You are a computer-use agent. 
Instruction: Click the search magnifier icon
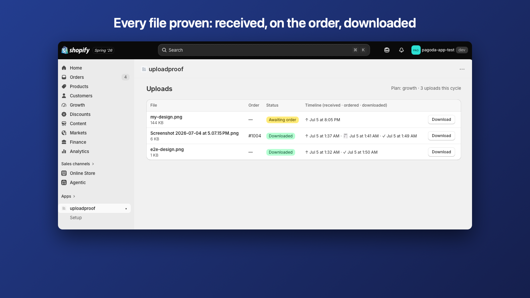pos(164,50)
